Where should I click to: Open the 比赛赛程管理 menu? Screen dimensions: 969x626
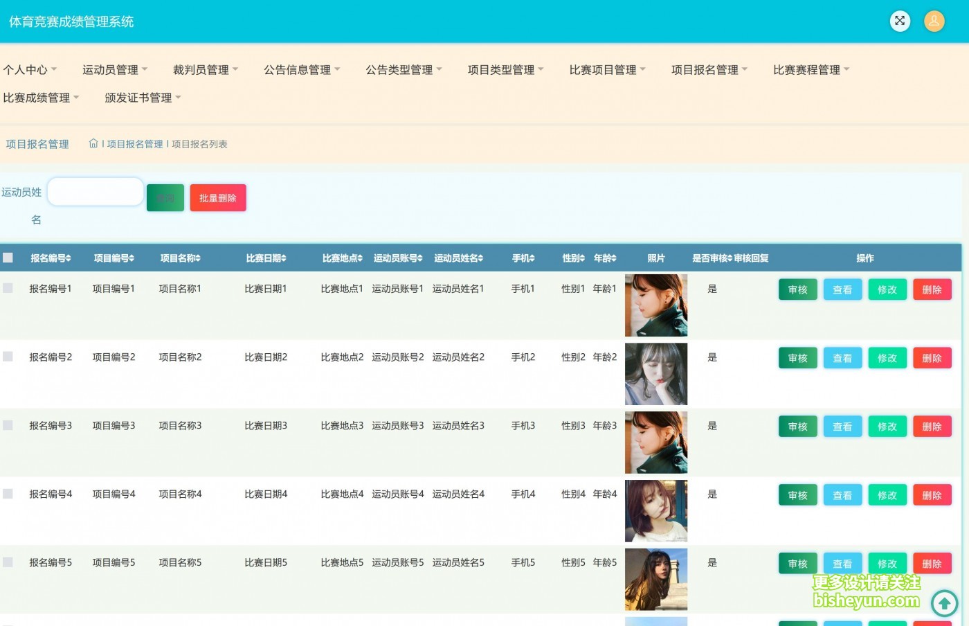[810, 70]
